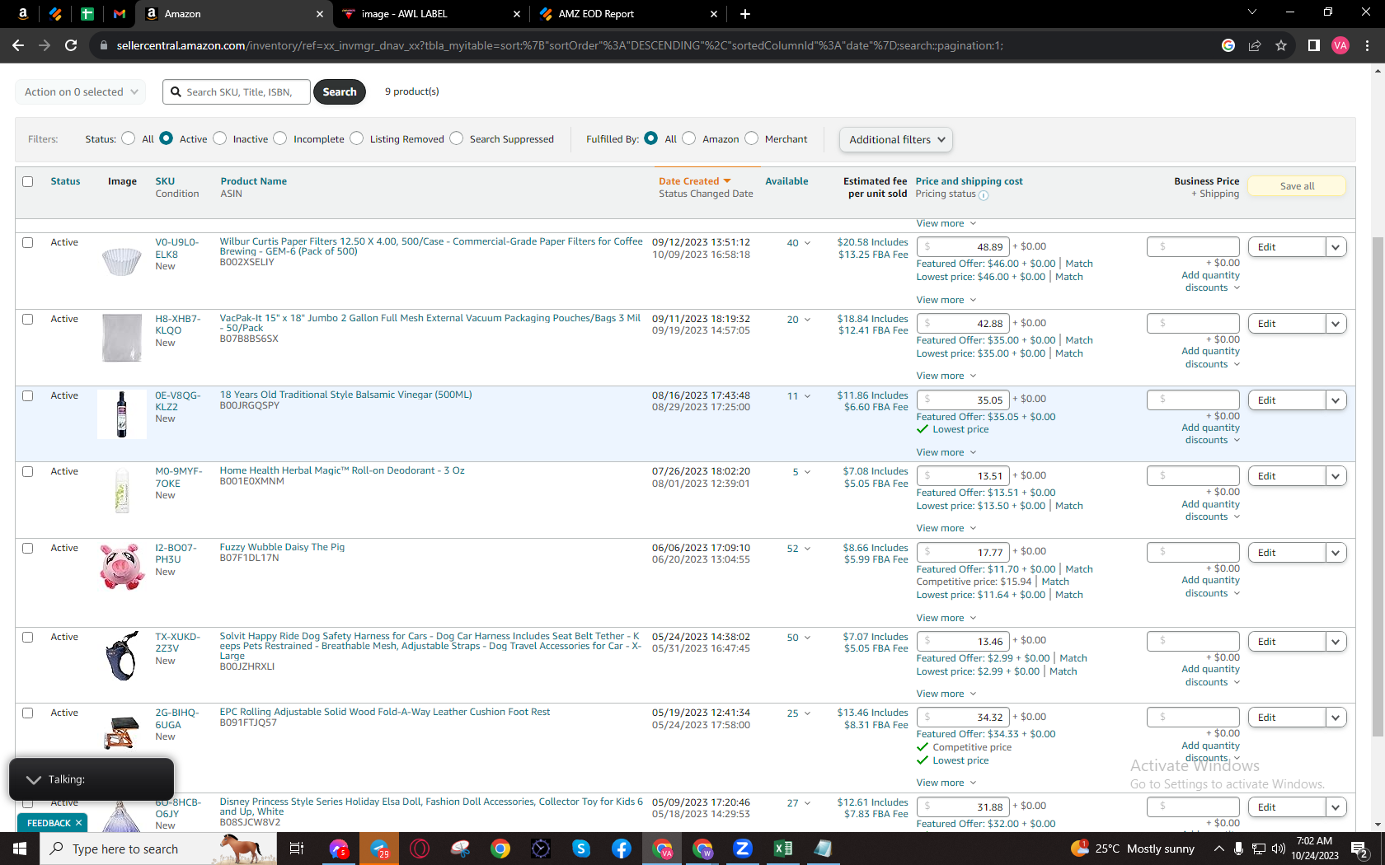Click Edit for EPC Rolling Foot Rest row

point(1286,718)
